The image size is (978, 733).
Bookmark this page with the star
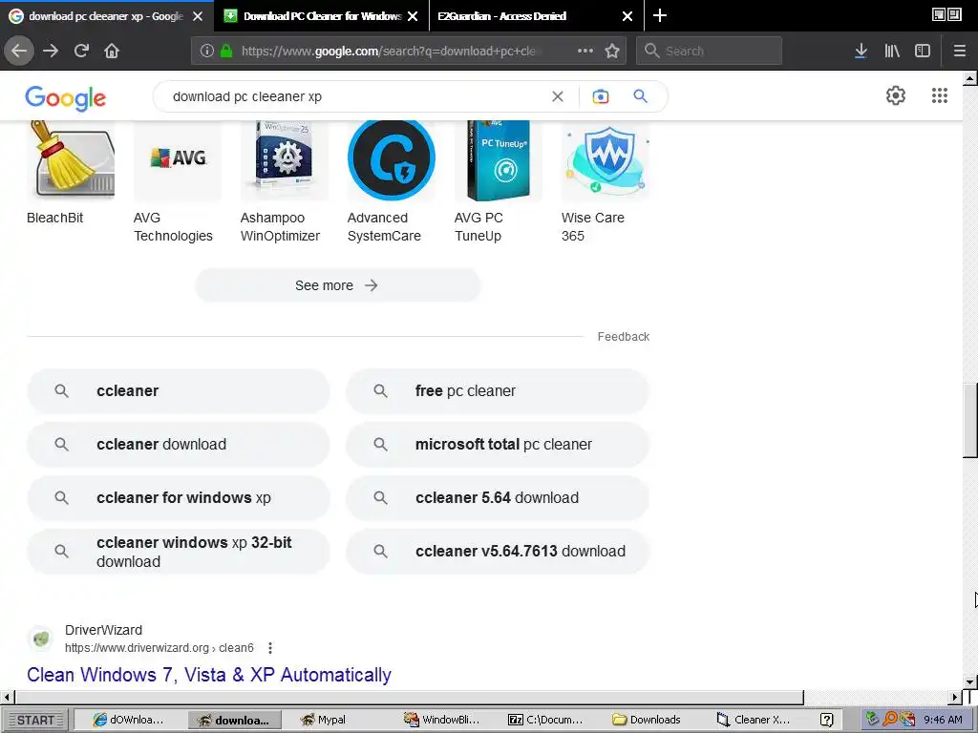pos(612,52)
